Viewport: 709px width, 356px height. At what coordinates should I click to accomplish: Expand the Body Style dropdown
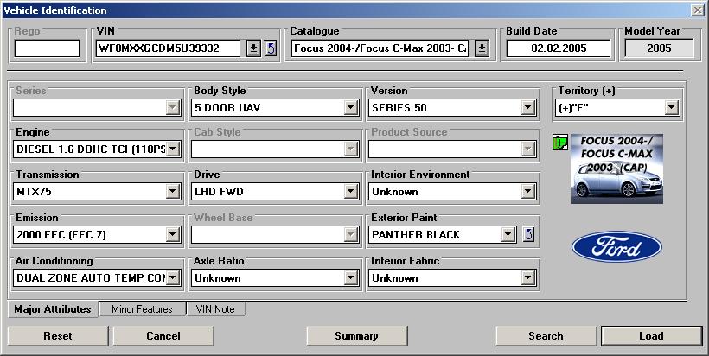click(351, 108)
